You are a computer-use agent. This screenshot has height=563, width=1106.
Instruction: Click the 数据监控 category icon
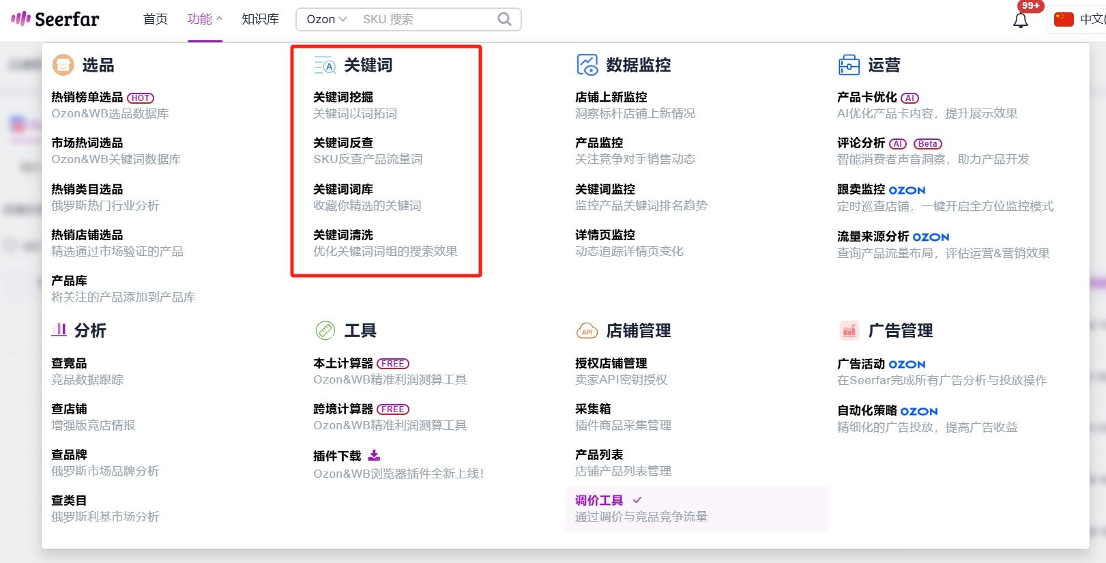click(x=587, y=65)
